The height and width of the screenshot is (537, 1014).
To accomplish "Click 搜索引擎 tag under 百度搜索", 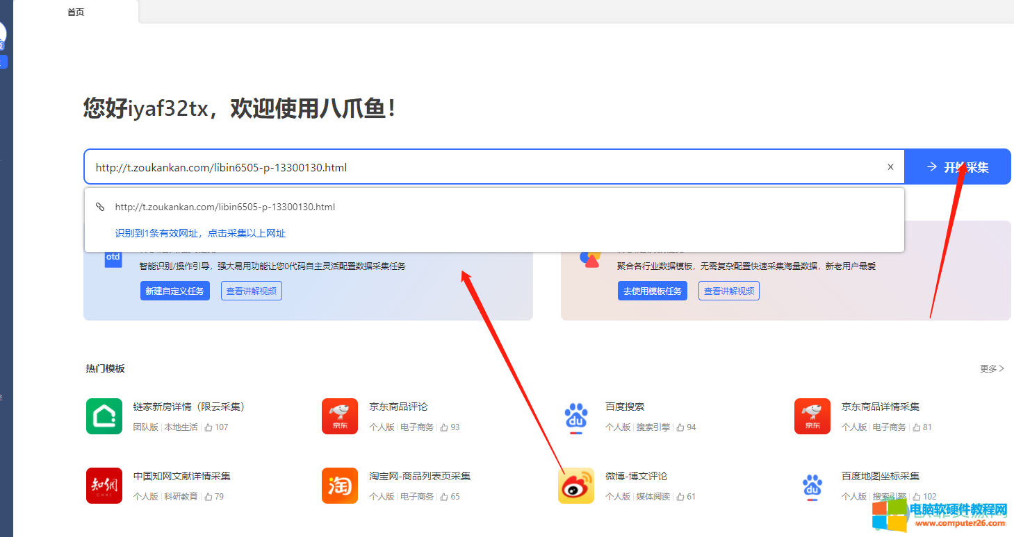I will tap(653, 427).
